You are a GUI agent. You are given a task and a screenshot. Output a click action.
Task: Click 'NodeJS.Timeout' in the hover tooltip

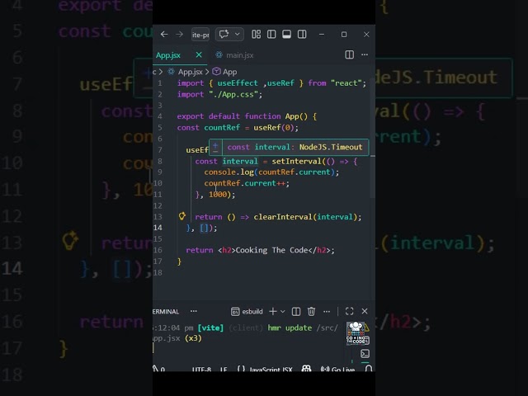tap(331, 147)
